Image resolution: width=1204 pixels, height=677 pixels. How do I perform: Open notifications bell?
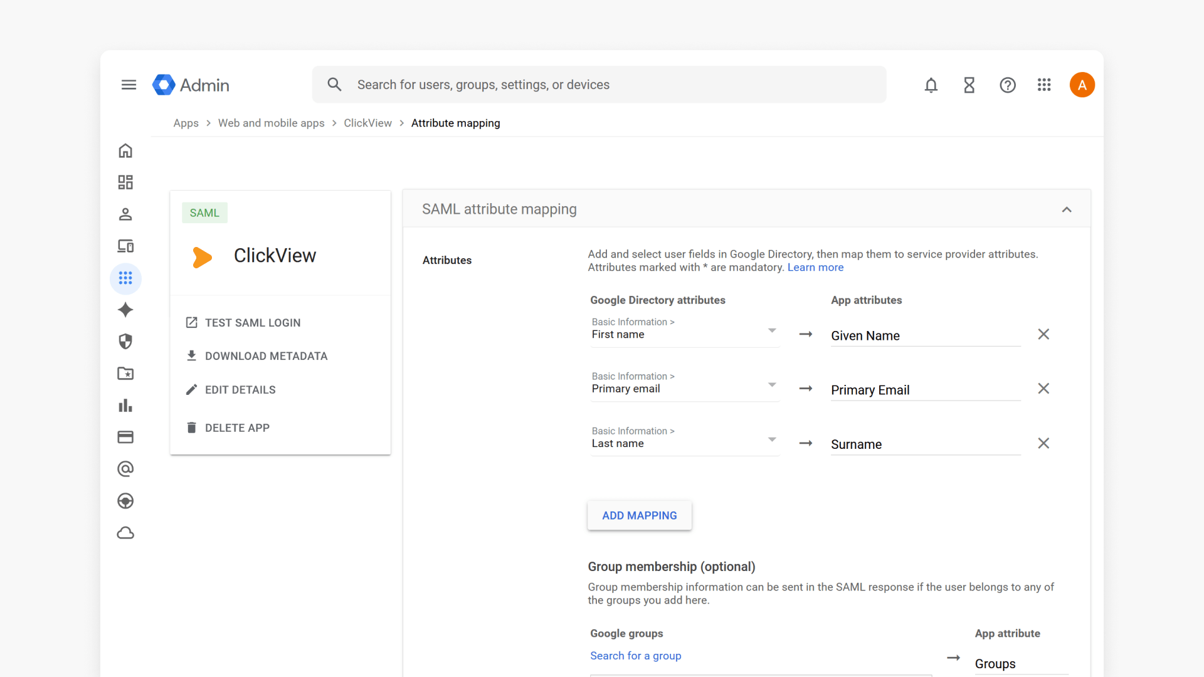click(x=931, y=85)
